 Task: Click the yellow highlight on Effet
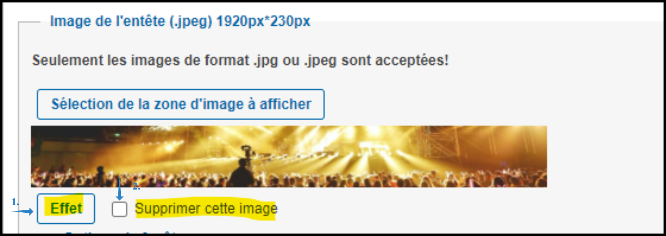(66, 208)
